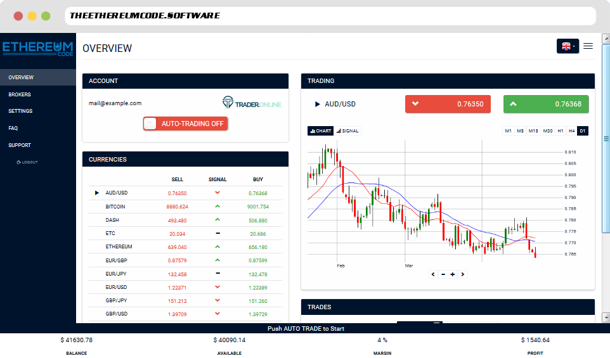Click the ETHEREUM up signal arrow
Viewport: 610px width, 358px height.
pyautogui.click(x=217, y=247)
